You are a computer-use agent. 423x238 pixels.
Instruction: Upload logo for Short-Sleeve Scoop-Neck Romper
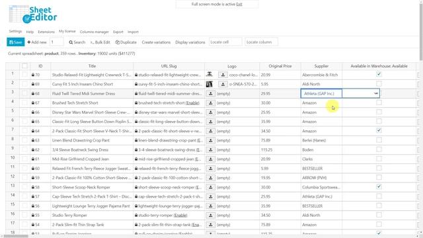(210, 187)
